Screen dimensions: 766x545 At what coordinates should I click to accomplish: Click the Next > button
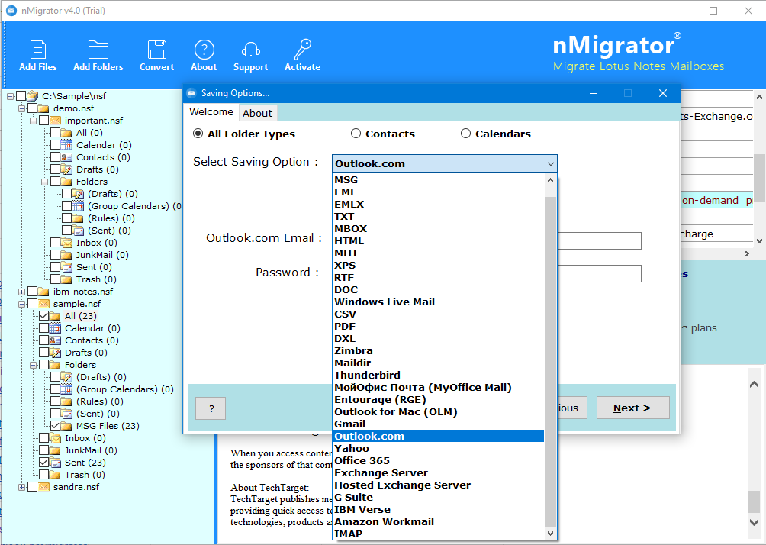[x=632, y=408]
